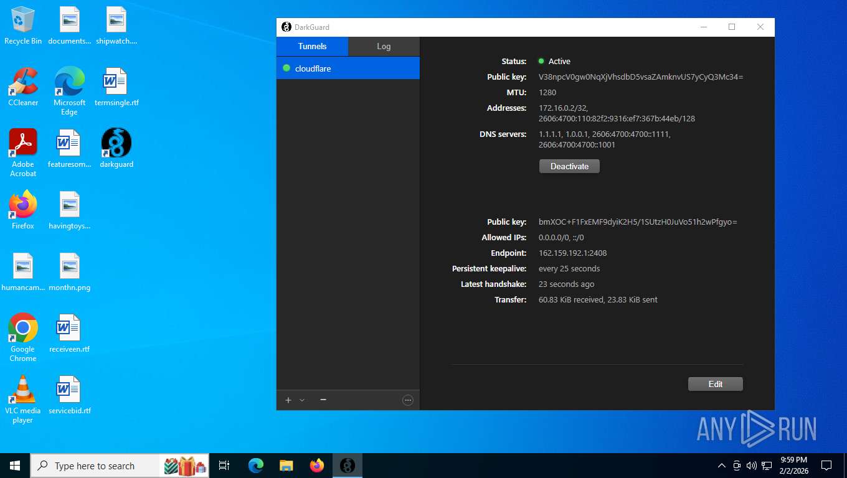This screenshot has width=847, height=478.
Task: Open Firefox from the taskbar
Action: pos(317,466)
